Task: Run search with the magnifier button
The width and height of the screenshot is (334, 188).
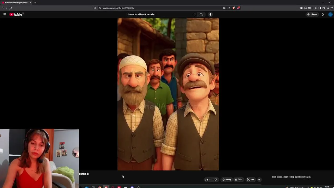Action: tap(201, 14)
